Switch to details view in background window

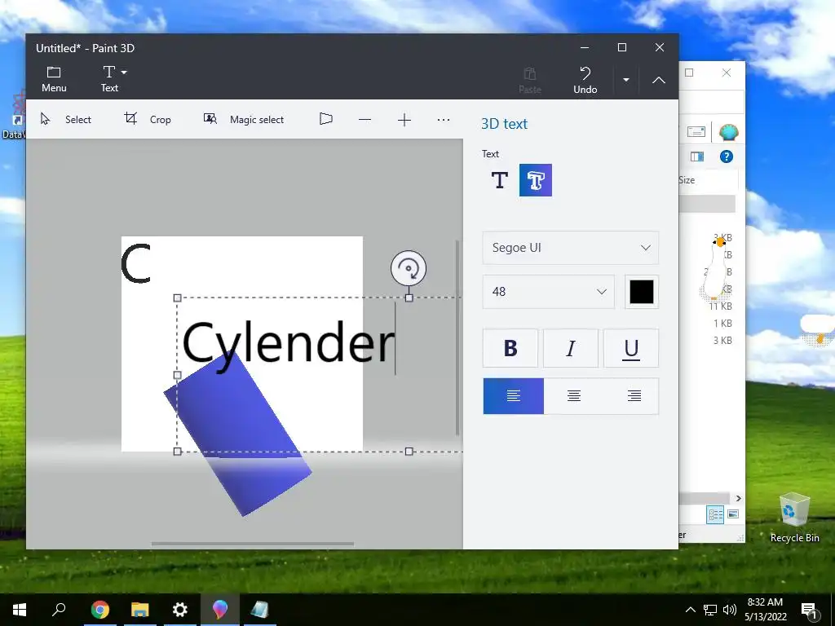[x=715, y=514]
